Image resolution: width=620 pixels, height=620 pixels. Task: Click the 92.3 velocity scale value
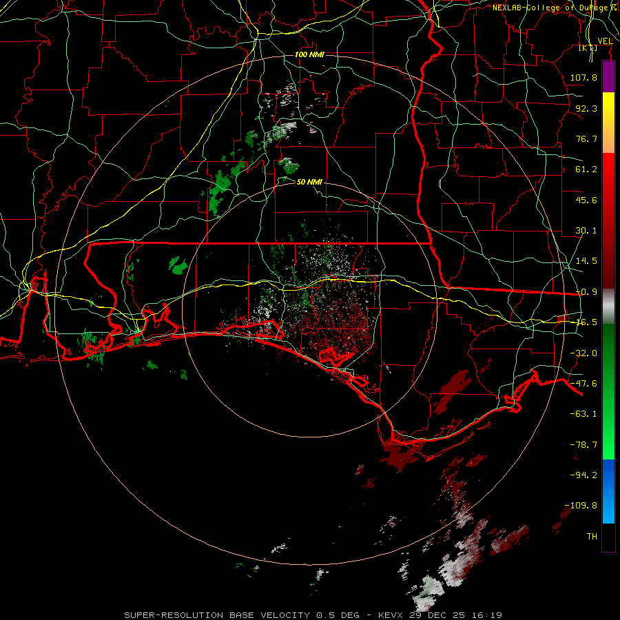tap(586, 108)
